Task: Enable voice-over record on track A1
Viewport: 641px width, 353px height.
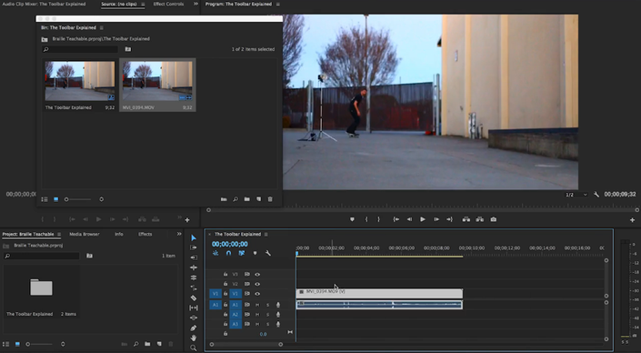Action: click(x=278, y=305)
